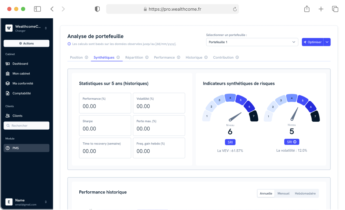Click the La VEV : 61.57% text
The image size is (345, 210).
(230, 151)
